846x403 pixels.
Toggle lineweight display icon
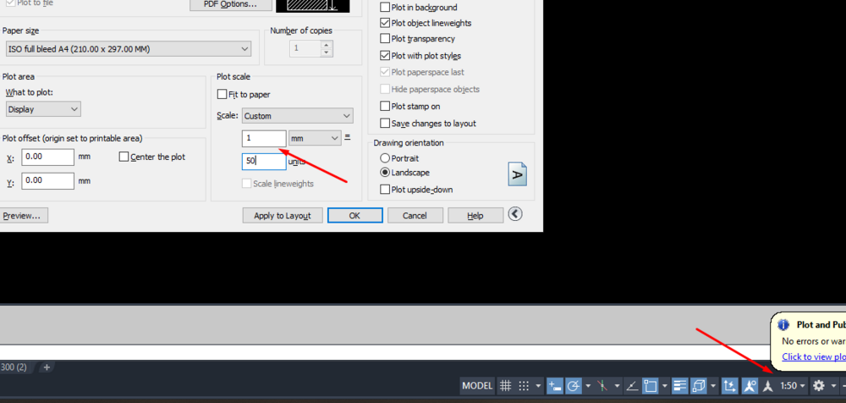(679, 386)
